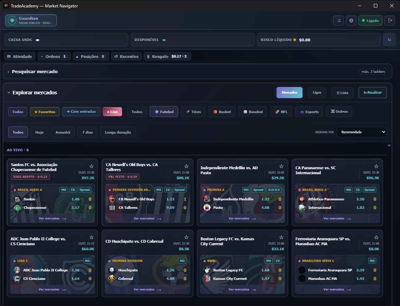Star the Ferroviaria Araraquara SP match
The image size is (400, 306).
click(376, 237)
